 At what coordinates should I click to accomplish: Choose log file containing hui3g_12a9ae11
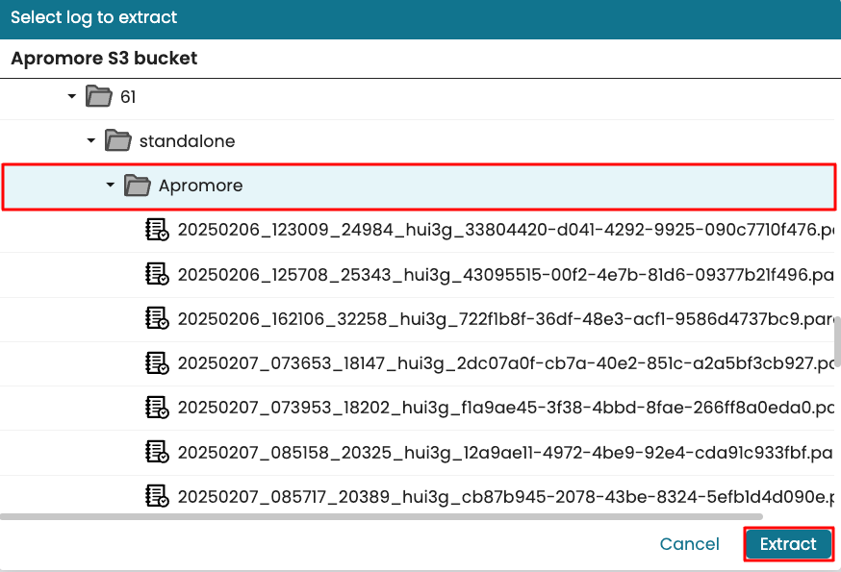(x=500, y=451)
